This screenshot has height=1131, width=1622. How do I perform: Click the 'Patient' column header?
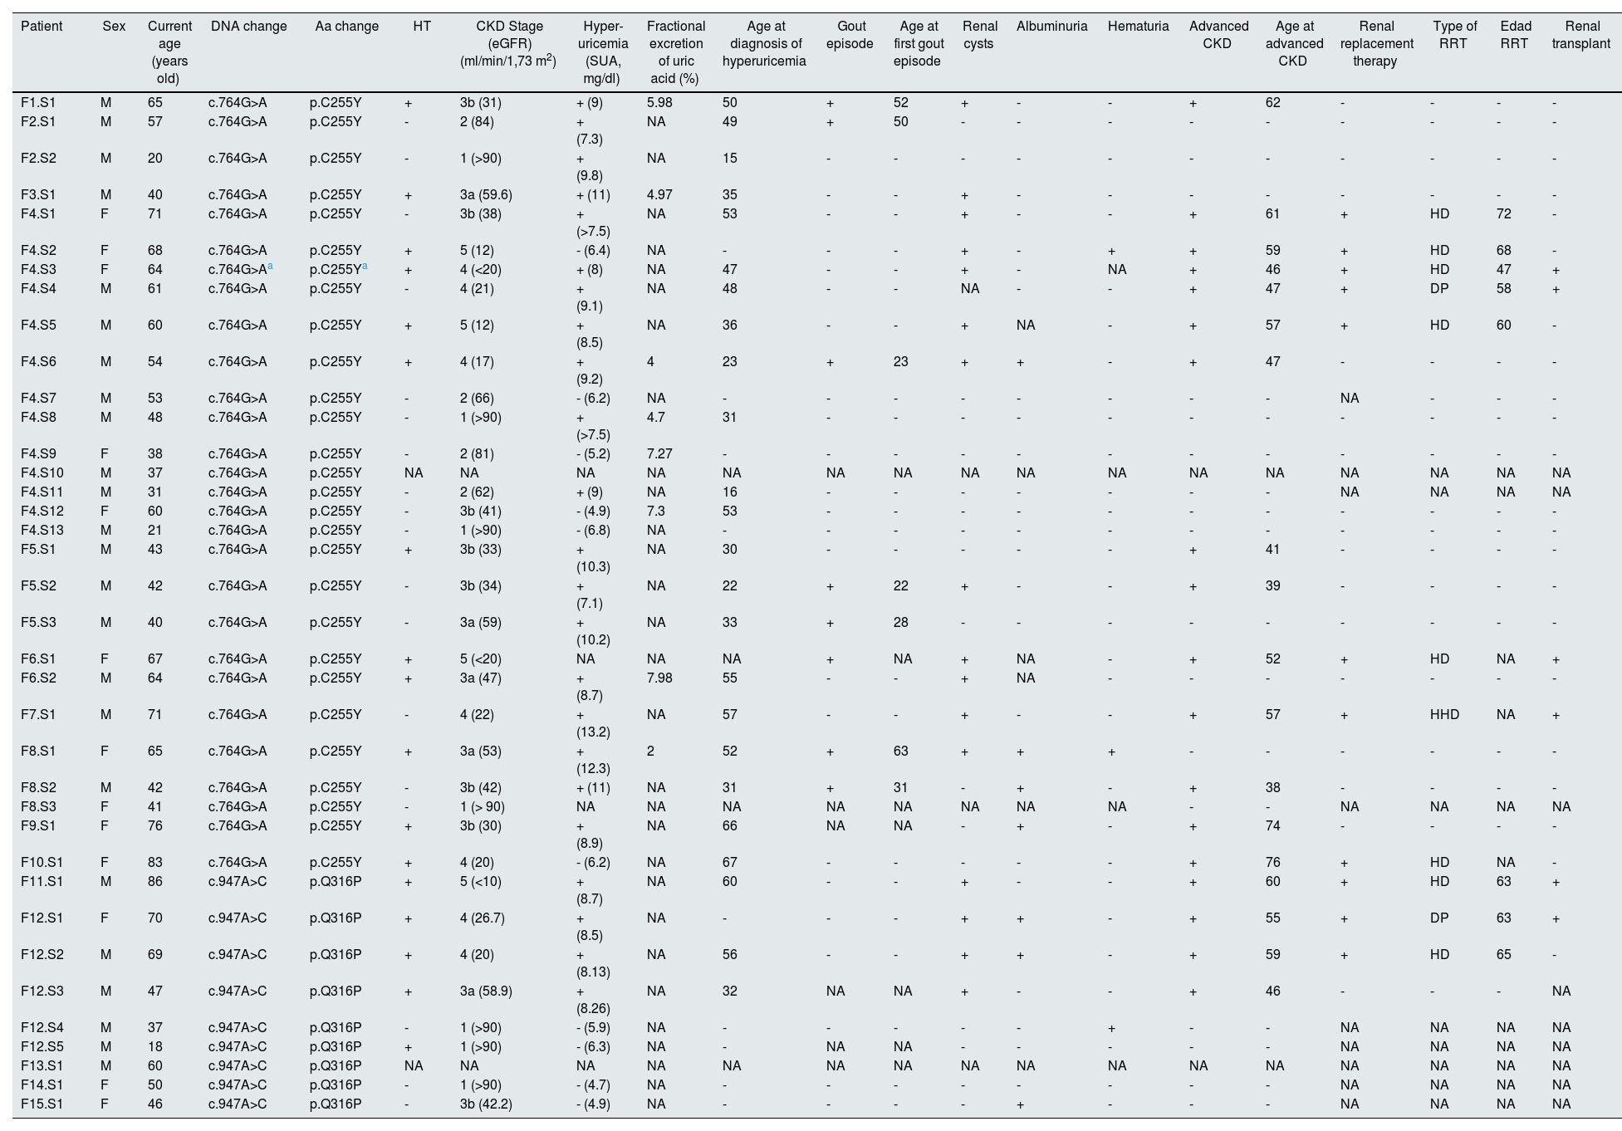point(42,27)
